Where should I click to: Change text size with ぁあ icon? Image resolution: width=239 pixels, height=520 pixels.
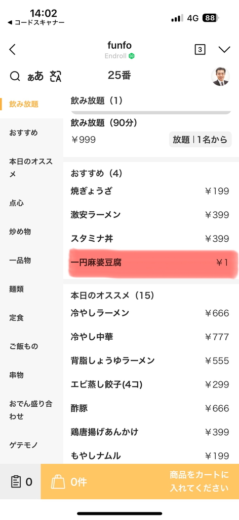tap(35, 76)
